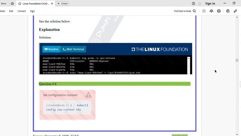The image size is (241, 136).
Task: Click the terminal image's scroll up arrow
Action: point(189,59)
